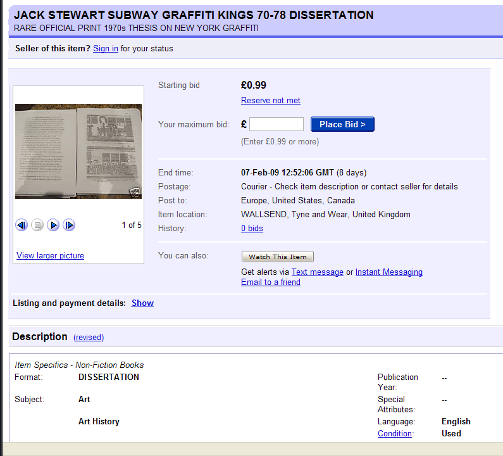Show listing and payment details

(x=142, y=303)
